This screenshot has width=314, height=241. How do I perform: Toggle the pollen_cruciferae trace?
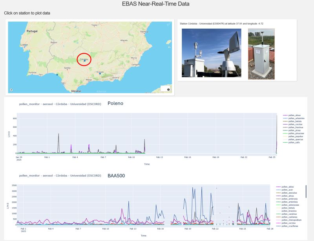coord(287,226)
